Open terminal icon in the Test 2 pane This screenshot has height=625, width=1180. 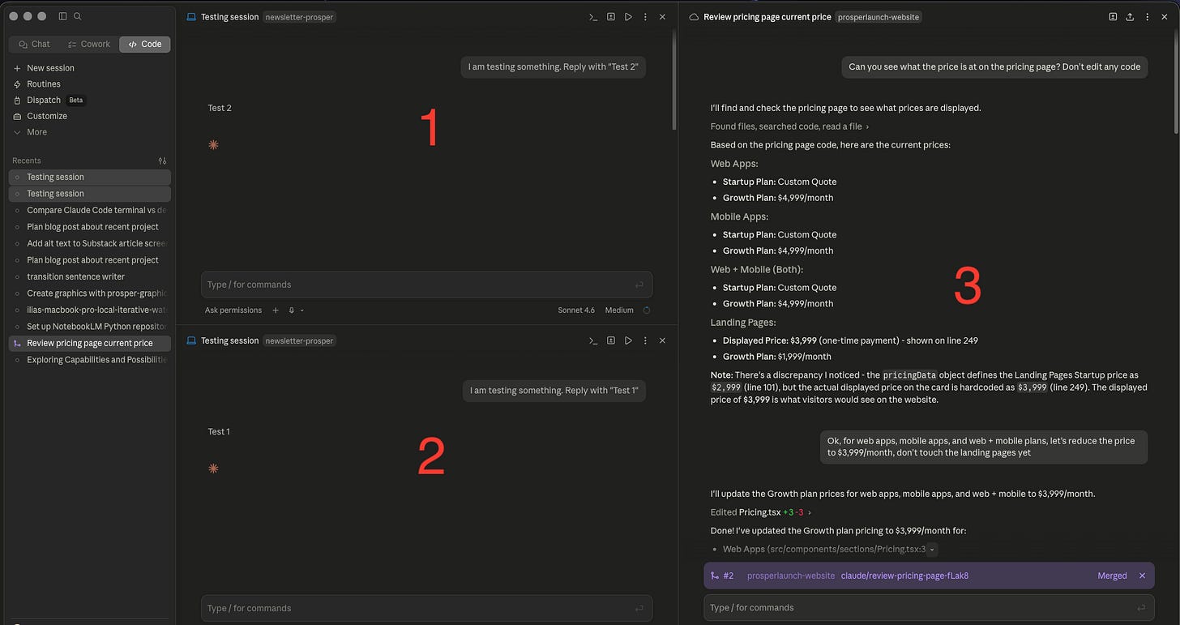click(x=593, y=17)
